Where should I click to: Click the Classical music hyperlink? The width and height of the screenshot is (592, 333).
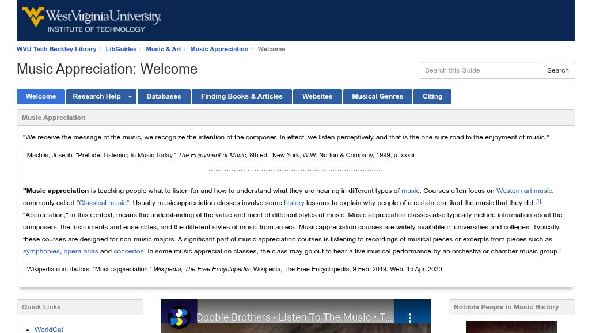click(x=103, y=203)
